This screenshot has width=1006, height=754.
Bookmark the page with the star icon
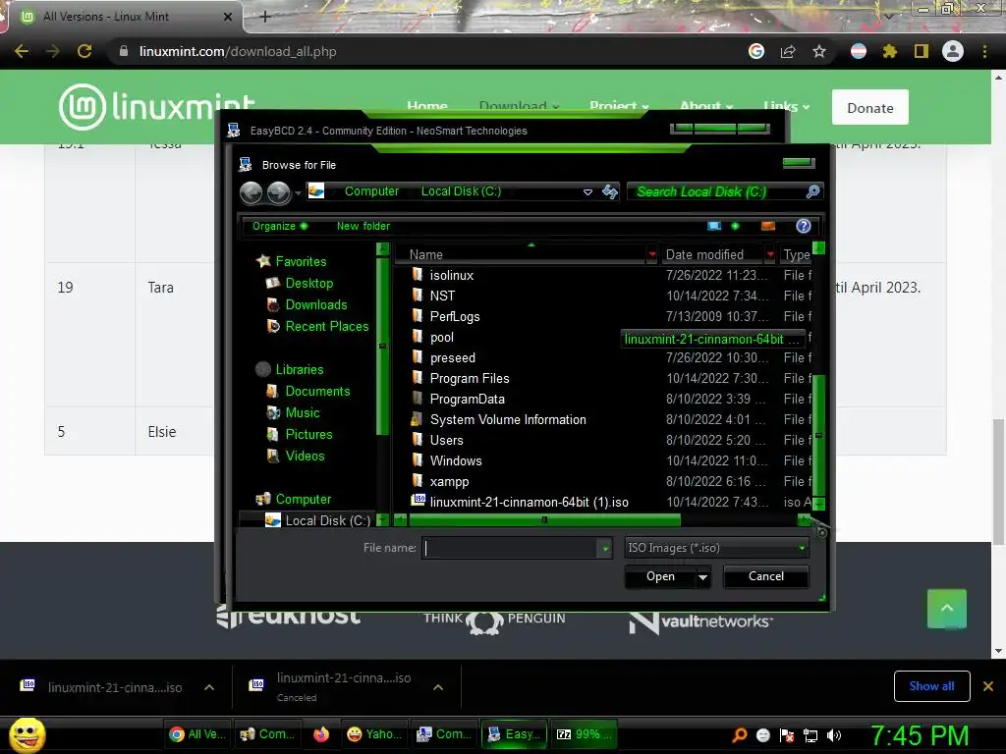(x=819, y=51)
